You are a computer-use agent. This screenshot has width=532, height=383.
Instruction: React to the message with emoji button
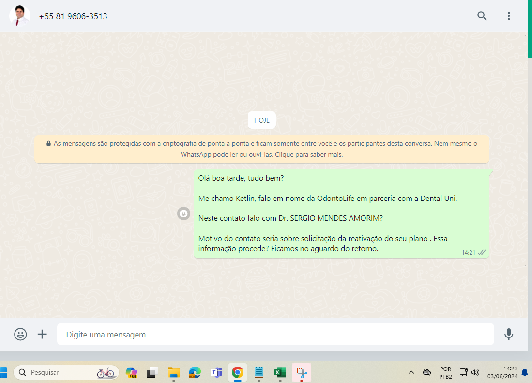183,214
